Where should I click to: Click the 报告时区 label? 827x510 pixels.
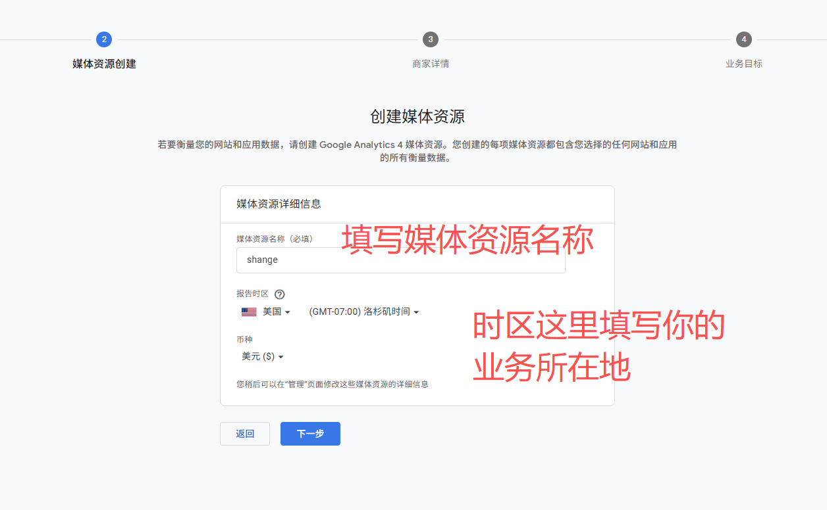click(253, 294)
